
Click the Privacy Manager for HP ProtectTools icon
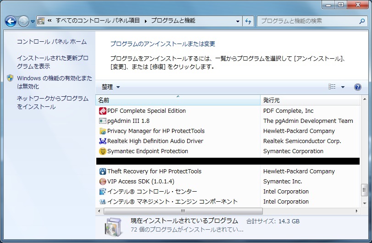coord(103,131)
